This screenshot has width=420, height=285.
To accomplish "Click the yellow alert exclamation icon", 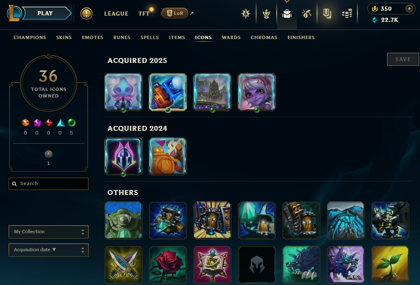I will point(86,14).
